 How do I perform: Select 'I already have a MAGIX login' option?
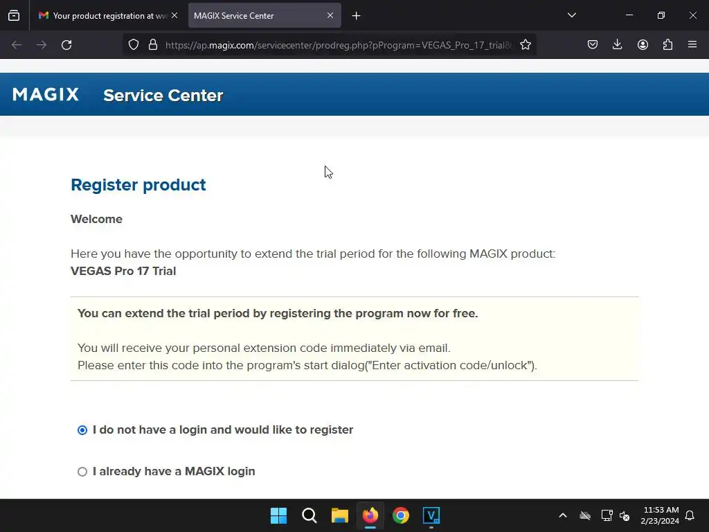click(x=82, y=472)
